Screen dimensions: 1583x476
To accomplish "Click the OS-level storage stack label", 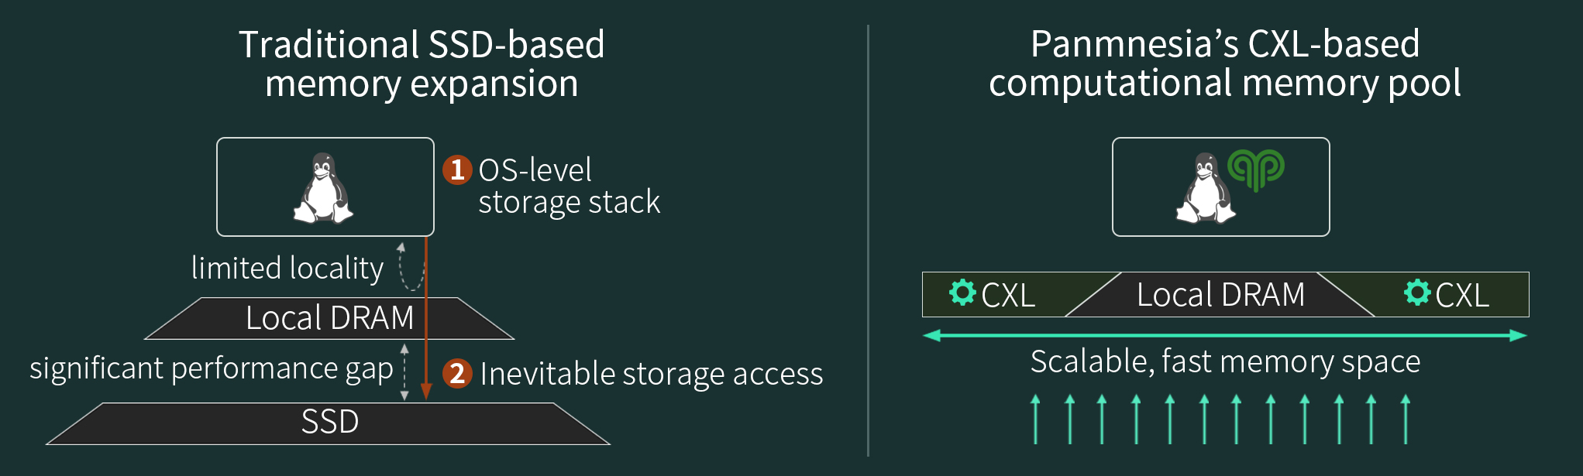I will point(569,186).
